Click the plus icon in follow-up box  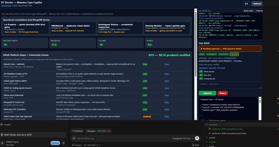[74, 138]
